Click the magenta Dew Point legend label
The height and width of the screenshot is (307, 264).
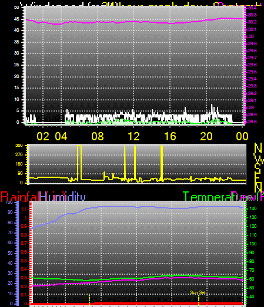[248, 197]
